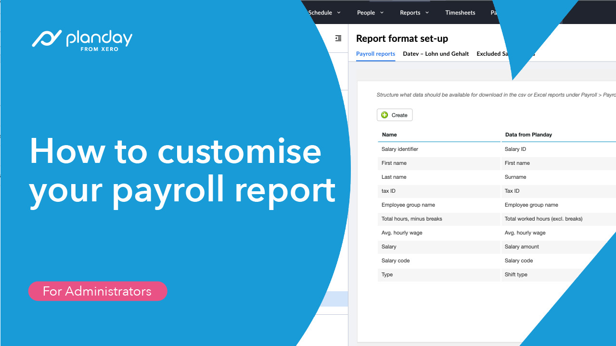Click the Shift type data cell
The height and width of the screenshot is (346, 616).
516,274
